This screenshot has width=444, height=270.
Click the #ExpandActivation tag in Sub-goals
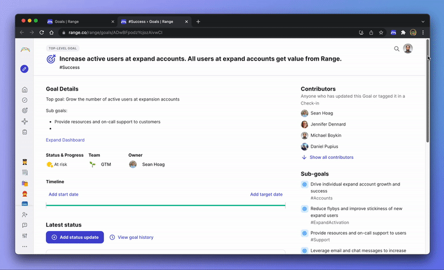point(330,222)
